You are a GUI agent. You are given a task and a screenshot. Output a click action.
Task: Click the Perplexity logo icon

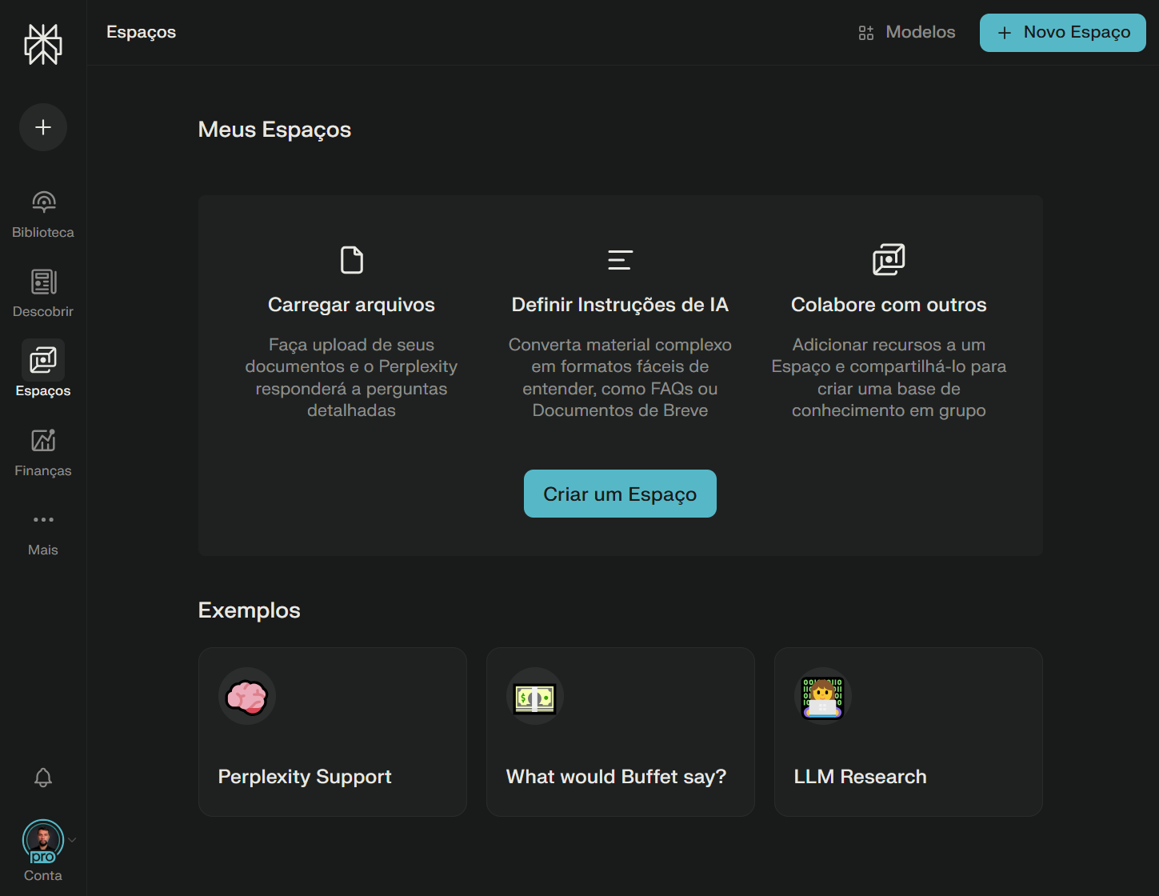pyautogui.click(x=43, y=44)
